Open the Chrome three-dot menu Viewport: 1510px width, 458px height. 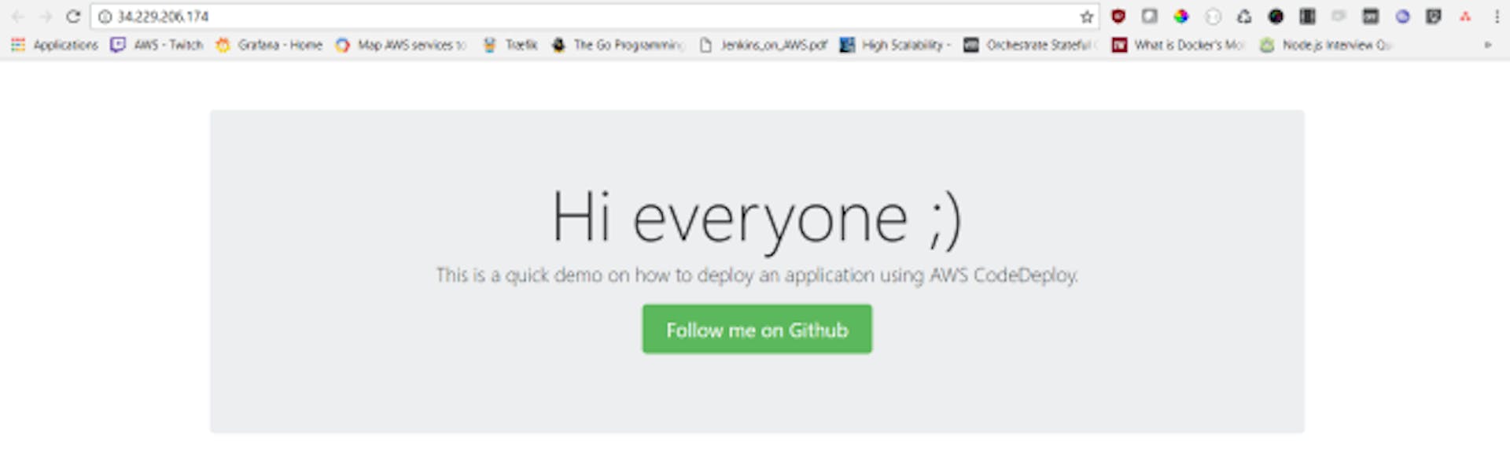point(1497,17)
